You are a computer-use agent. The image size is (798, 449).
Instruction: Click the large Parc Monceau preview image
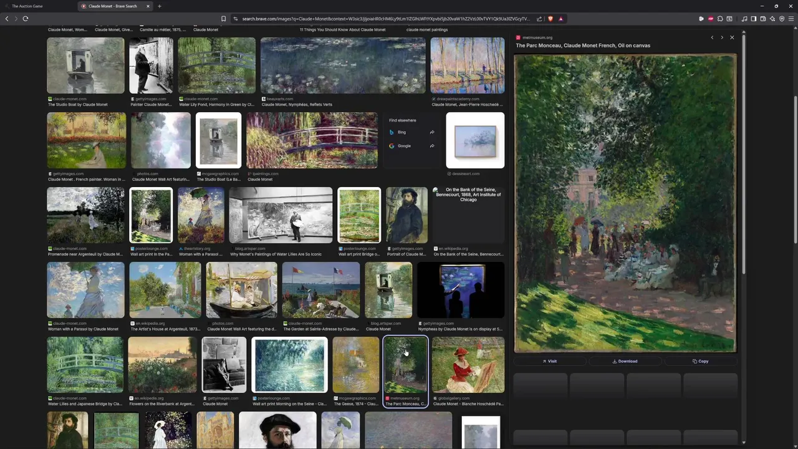coord(625,203)
